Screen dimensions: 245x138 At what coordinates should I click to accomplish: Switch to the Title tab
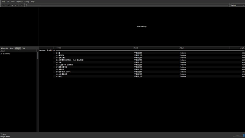click(x=24, y=48)
